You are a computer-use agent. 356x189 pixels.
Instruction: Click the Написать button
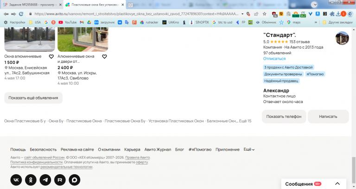328,116
